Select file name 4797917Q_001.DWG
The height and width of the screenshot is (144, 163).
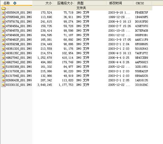[x=19, y=22]
